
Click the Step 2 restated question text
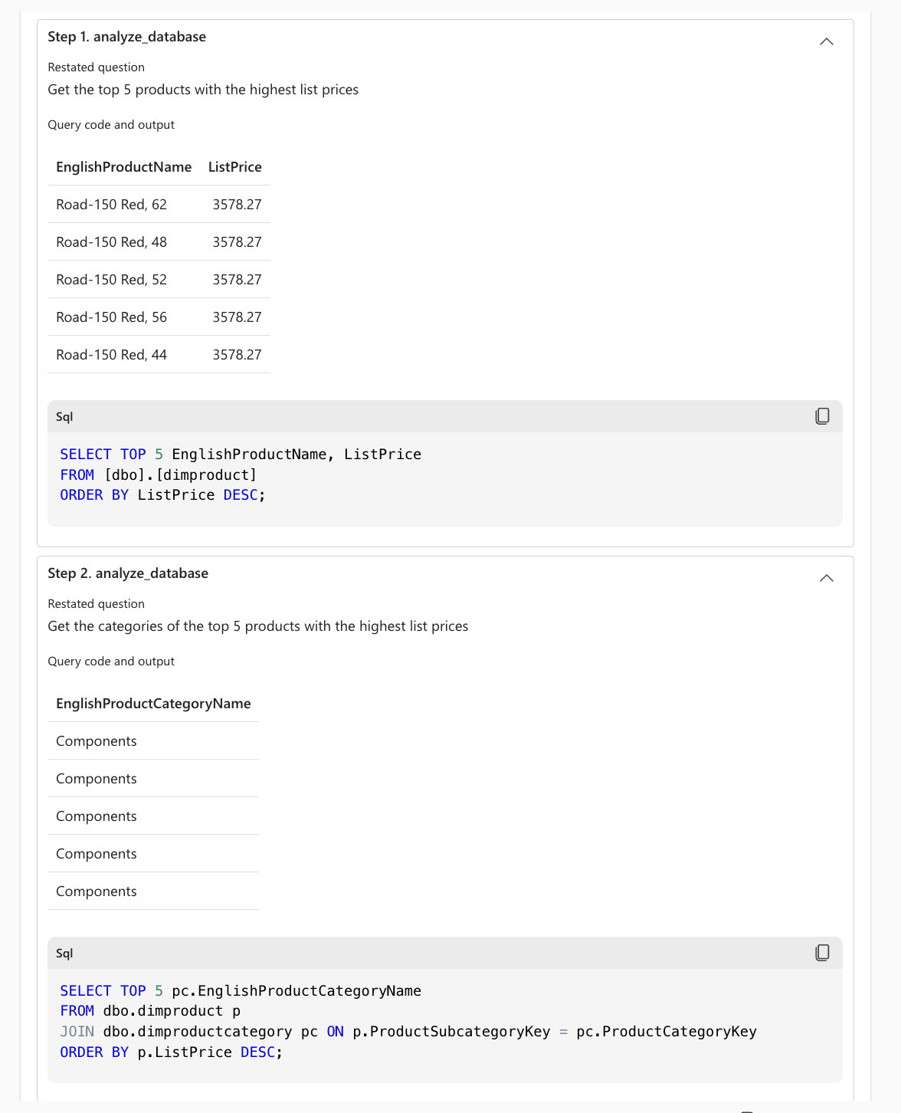(x=257, y=626)
